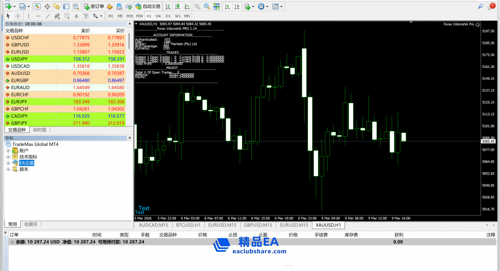Expand the 脚本 scripts tree node

(x=8, y=169)
